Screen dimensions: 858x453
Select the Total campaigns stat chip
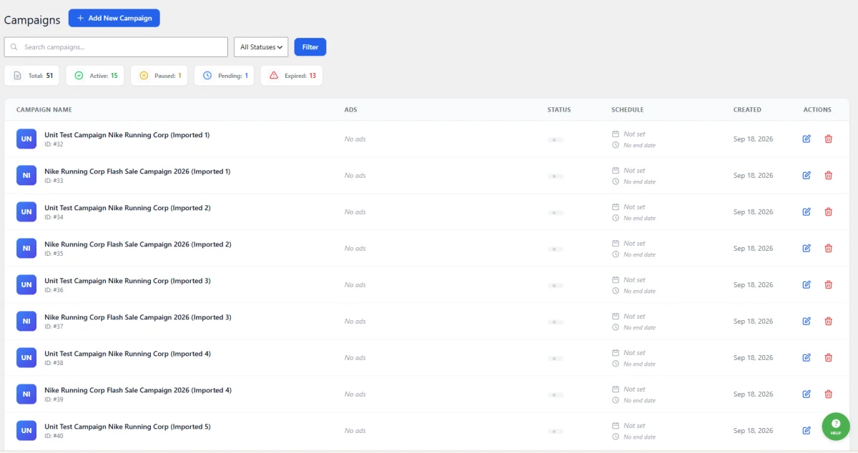coord(32,76)
